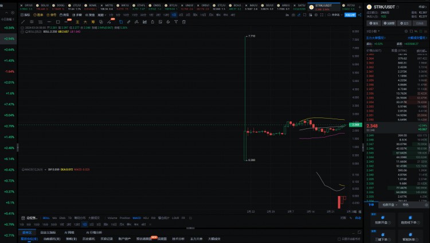Click the share icon beside the blue button
The image size is (430, 243).
359,15
